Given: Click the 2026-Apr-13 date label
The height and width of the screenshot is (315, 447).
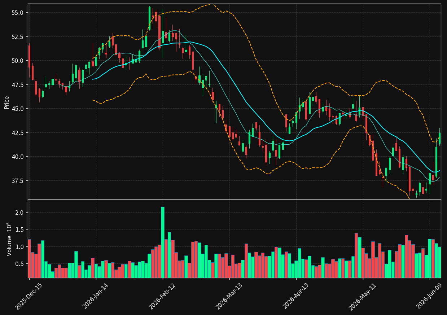Looking at the screenshot, I should point(295,296).
